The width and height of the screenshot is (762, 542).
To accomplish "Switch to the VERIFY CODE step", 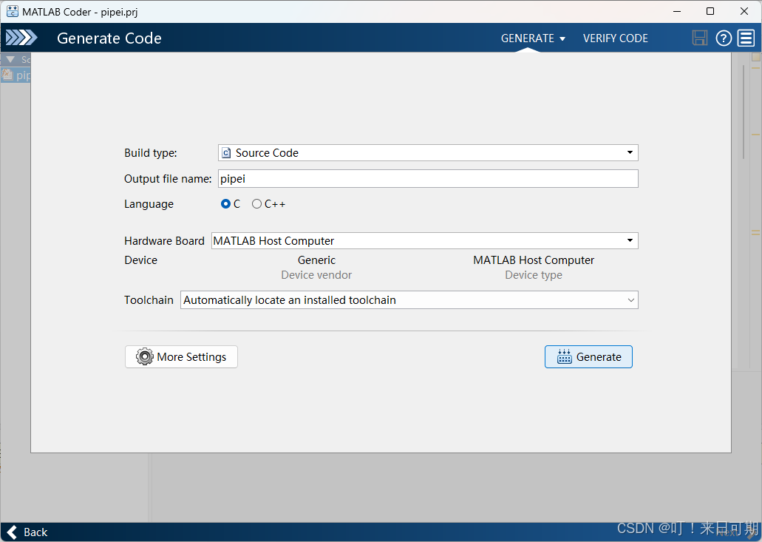I will (x=615, y=38).
